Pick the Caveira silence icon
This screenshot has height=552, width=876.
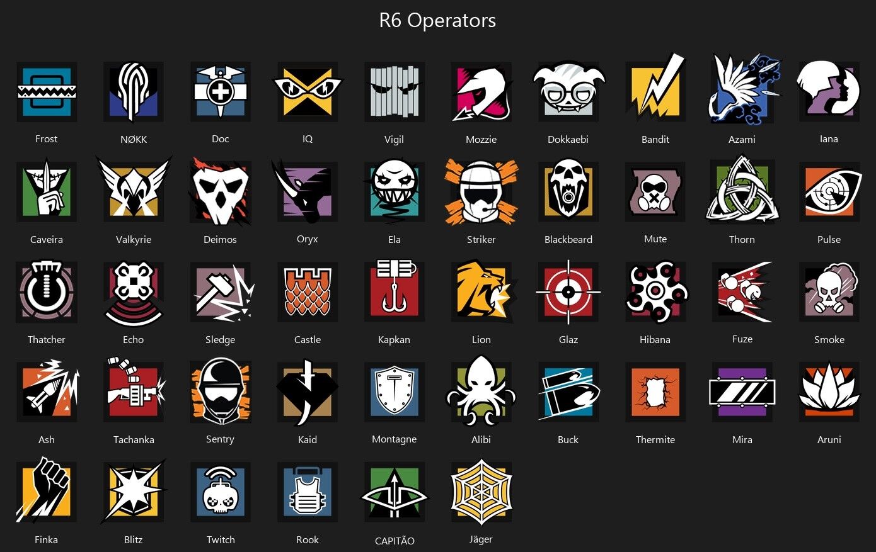click(x=47, y=191)
